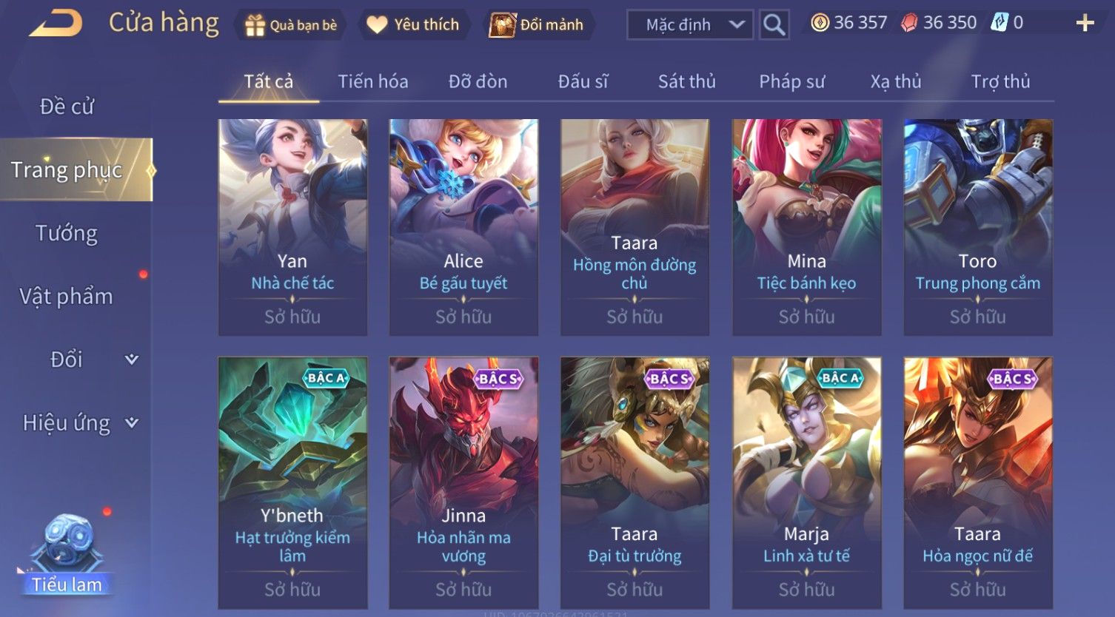
Task: Select Yan Nhà chế tác skin card
Action: (292, 228)
